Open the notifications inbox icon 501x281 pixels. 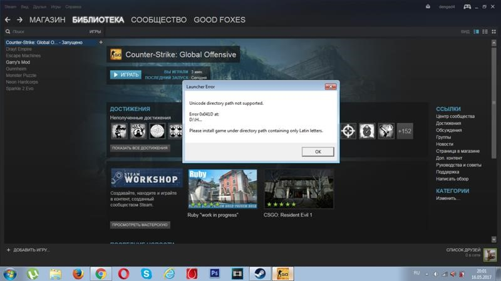tap(428, 6)
